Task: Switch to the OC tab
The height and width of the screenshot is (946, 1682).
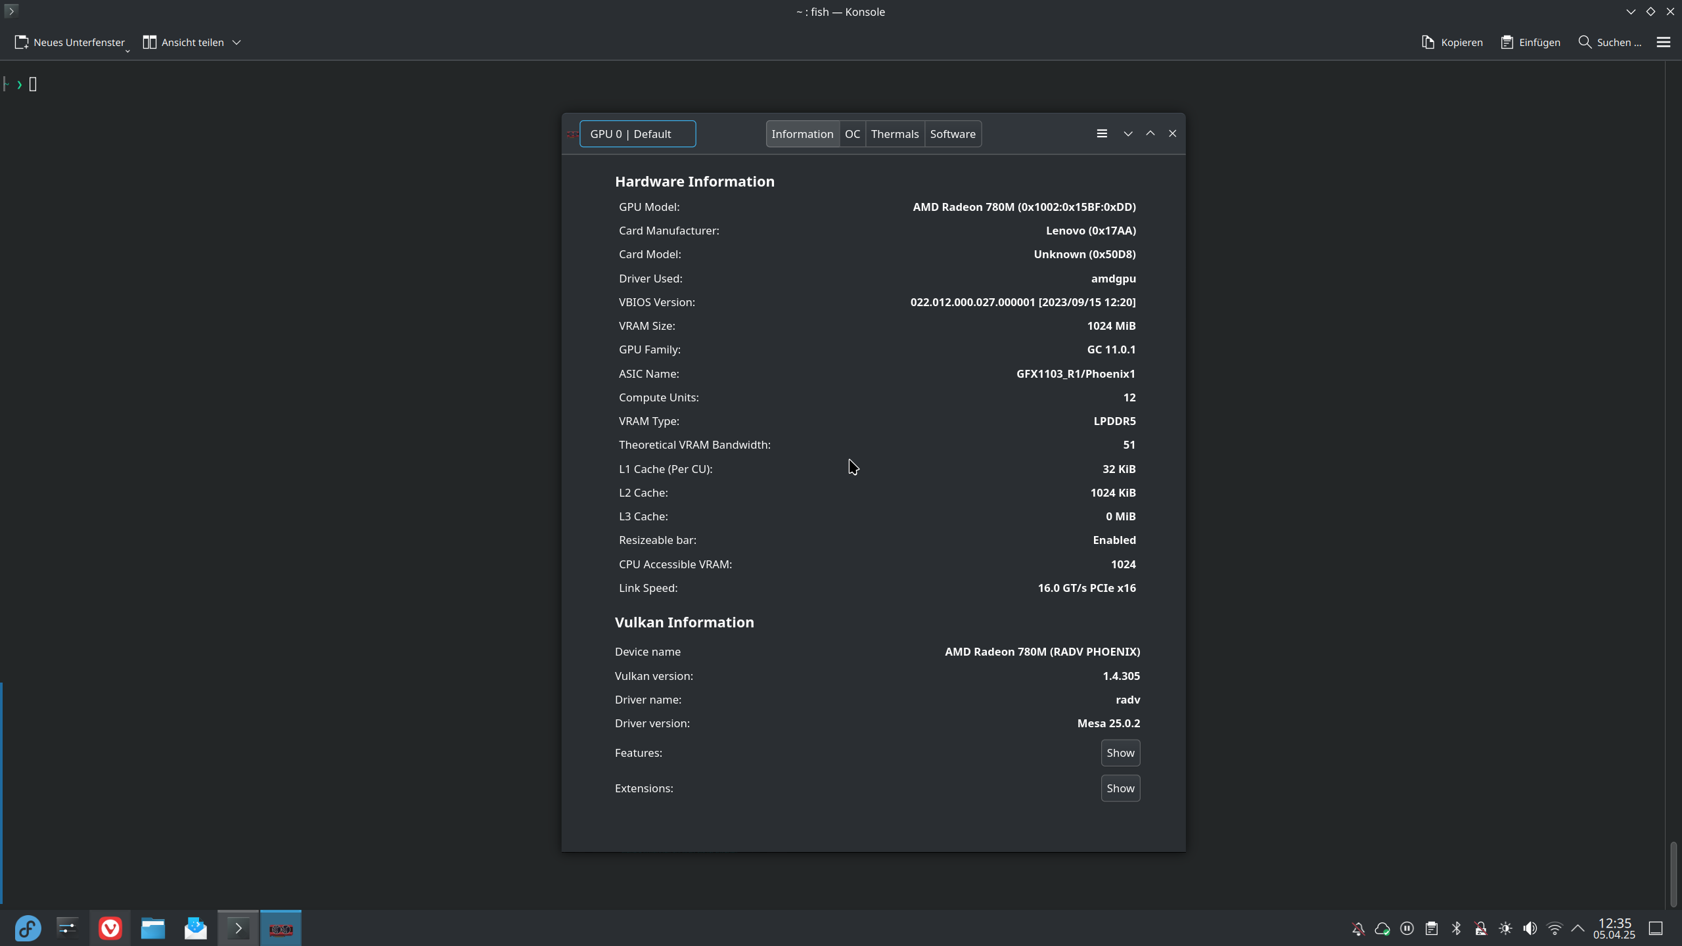Action: pyautogui.click(x=852, y=134)
